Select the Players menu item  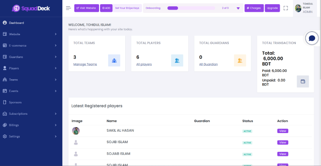31,68
